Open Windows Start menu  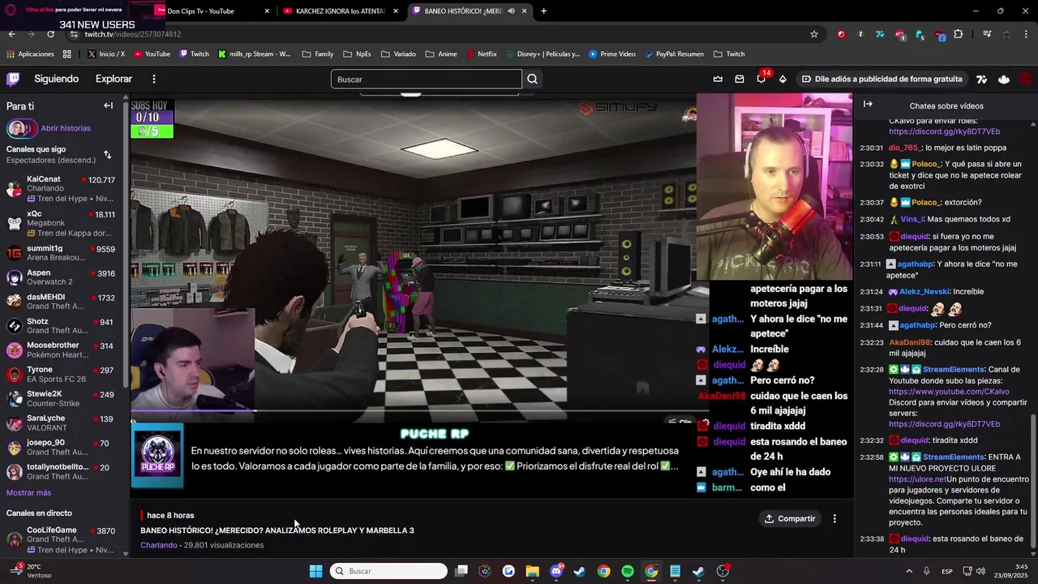click(315, 571)
